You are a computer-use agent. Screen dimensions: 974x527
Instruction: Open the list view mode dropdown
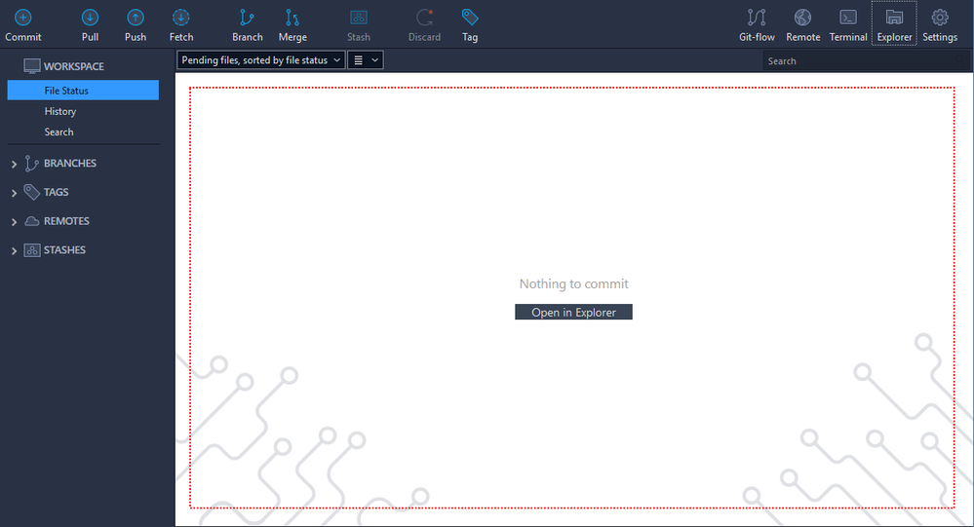[366, 60]
